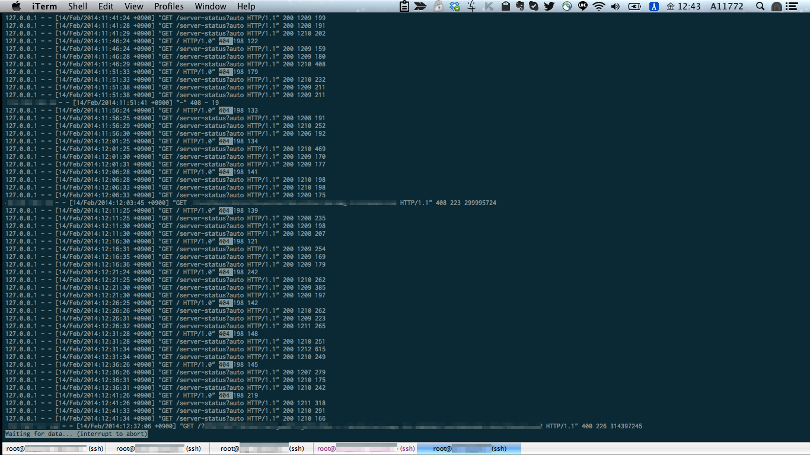Click the Dropbox status icon in menu bar
The height and width of the screenshot is (455, 810).
coord(455,7)
